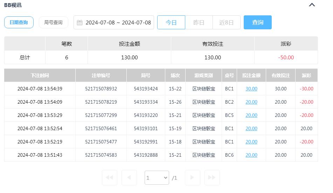Open 20.00 bet link for order 521715077299
Screen dimensions: 333x193
tap(251, 115)
